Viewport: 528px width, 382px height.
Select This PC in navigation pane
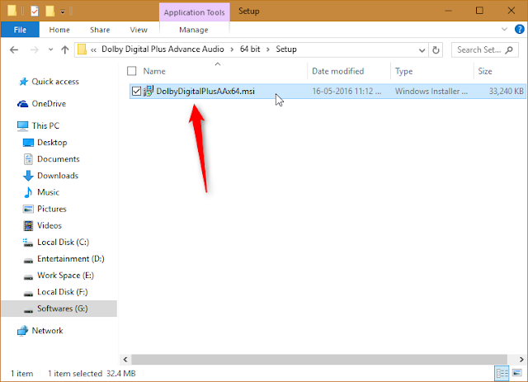(x=45, y=125)
